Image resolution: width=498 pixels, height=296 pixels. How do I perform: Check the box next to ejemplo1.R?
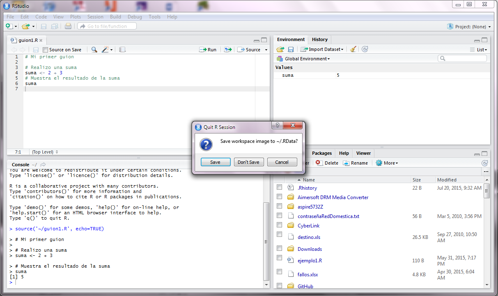click(279, 258)
